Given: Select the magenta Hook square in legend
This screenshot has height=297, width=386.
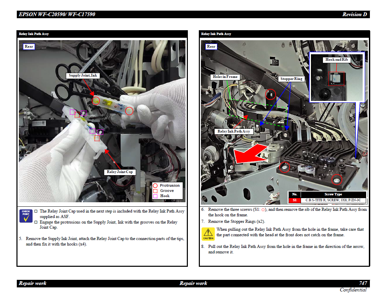Looking at the screenshot, I should pyautogui.click(x=155, y=196).
